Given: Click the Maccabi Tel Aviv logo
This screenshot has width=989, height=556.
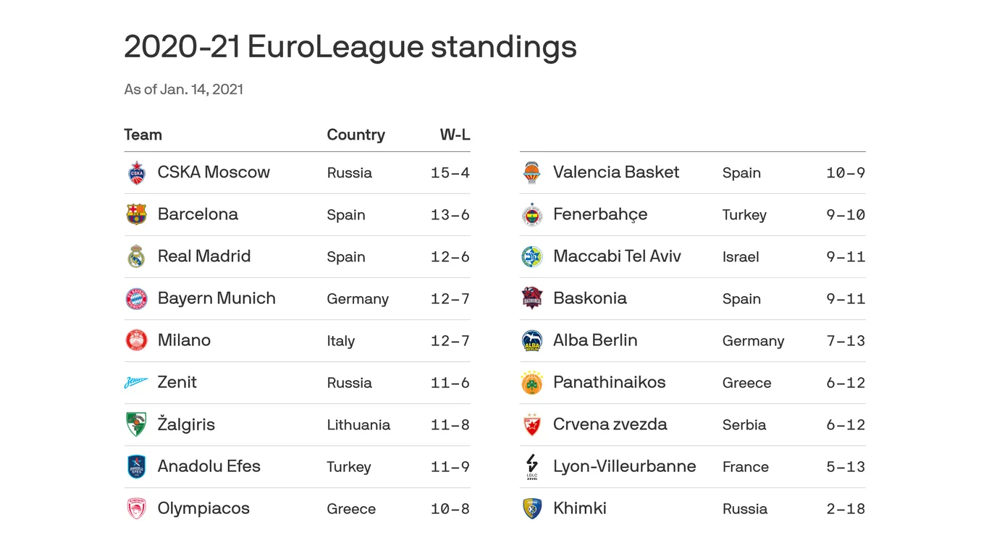Looking at the screenshot, I should [531, 257].
